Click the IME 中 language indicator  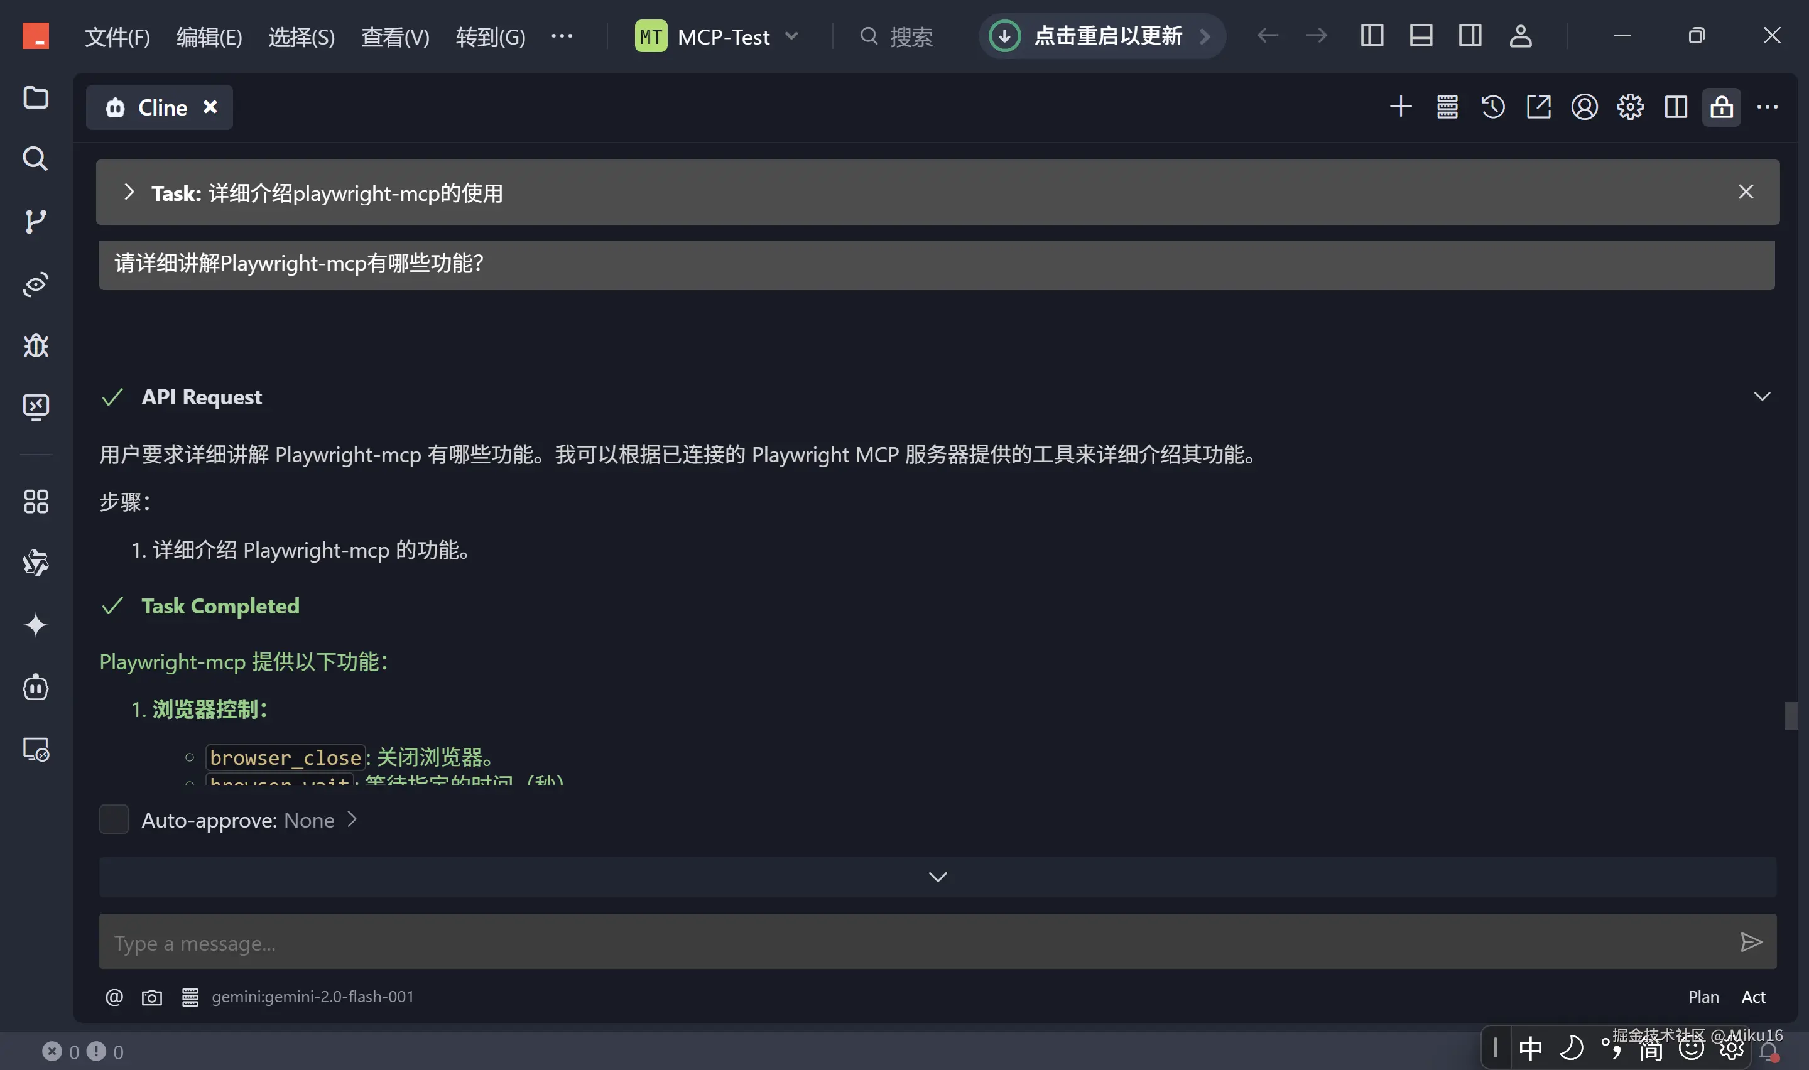(x=1530, y=1049)
